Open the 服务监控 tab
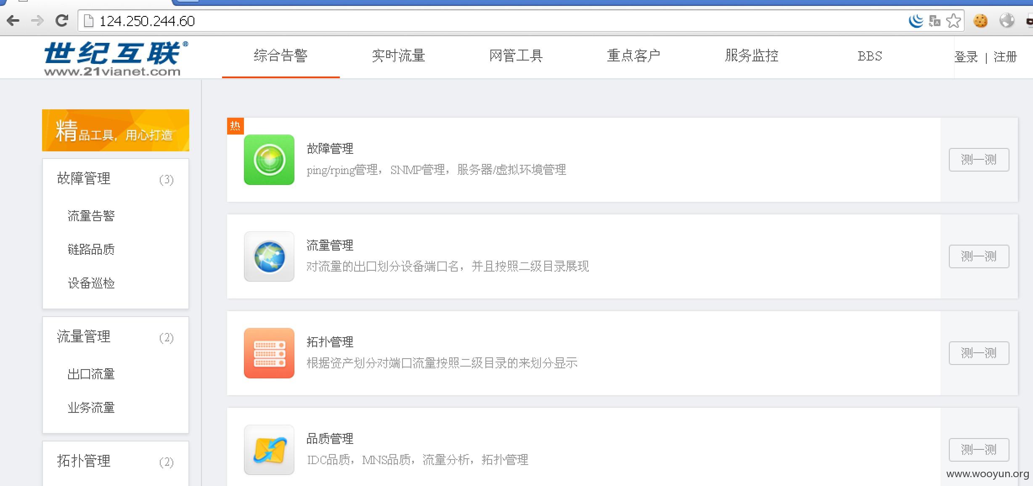 (752, 55)
